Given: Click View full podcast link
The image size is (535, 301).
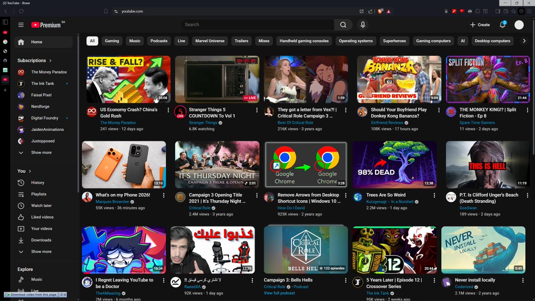Looking at the screenshot, I should (x=280, y=293).
